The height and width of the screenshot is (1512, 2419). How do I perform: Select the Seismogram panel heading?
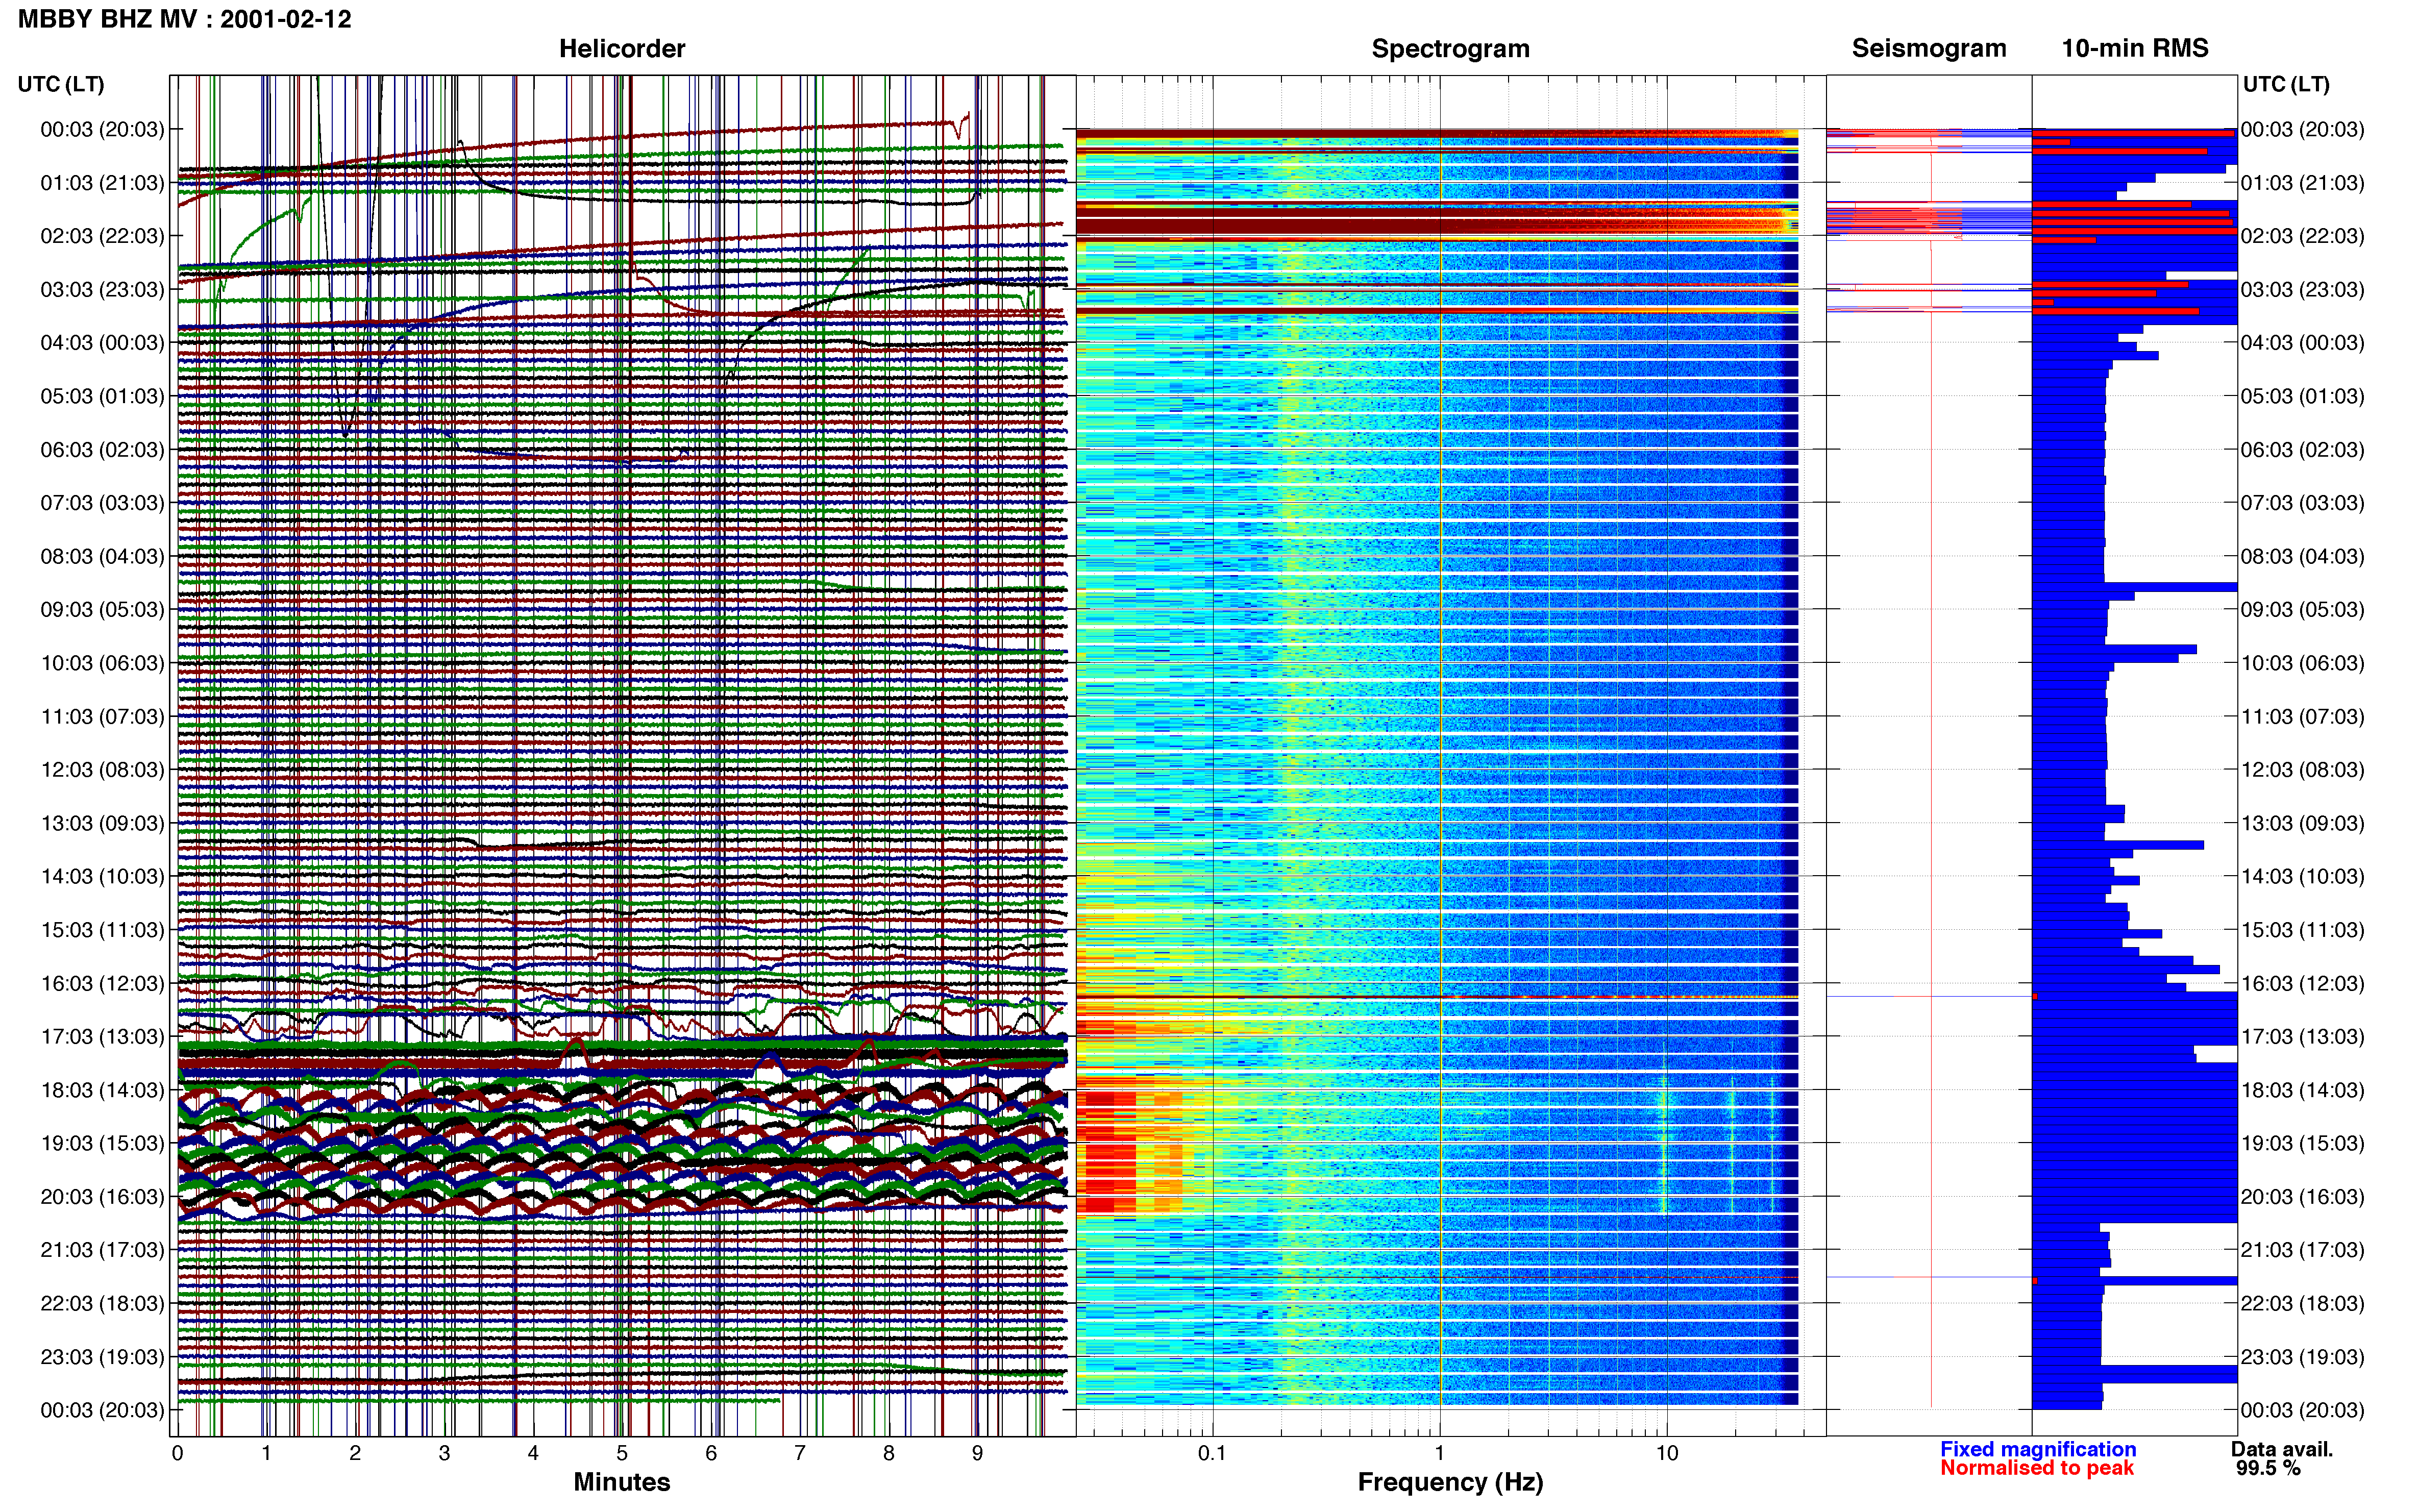(x=1929, y=48)
